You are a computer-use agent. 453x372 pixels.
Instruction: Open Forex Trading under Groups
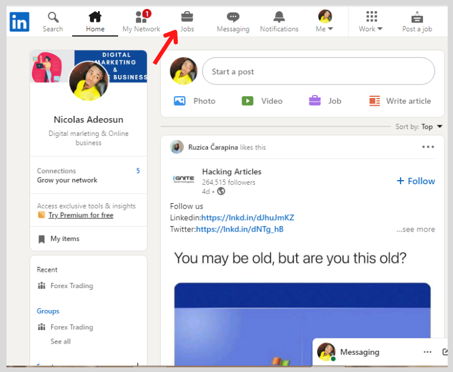tap(66, 327)
